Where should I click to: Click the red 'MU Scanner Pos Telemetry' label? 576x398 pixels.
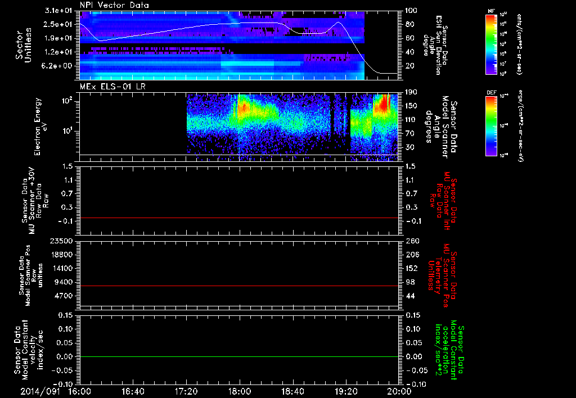click(443, 275)
